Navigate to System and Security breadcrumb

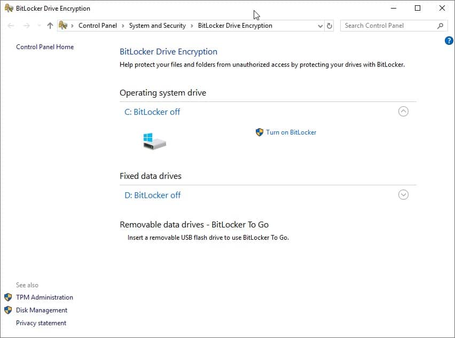[158, 26]
